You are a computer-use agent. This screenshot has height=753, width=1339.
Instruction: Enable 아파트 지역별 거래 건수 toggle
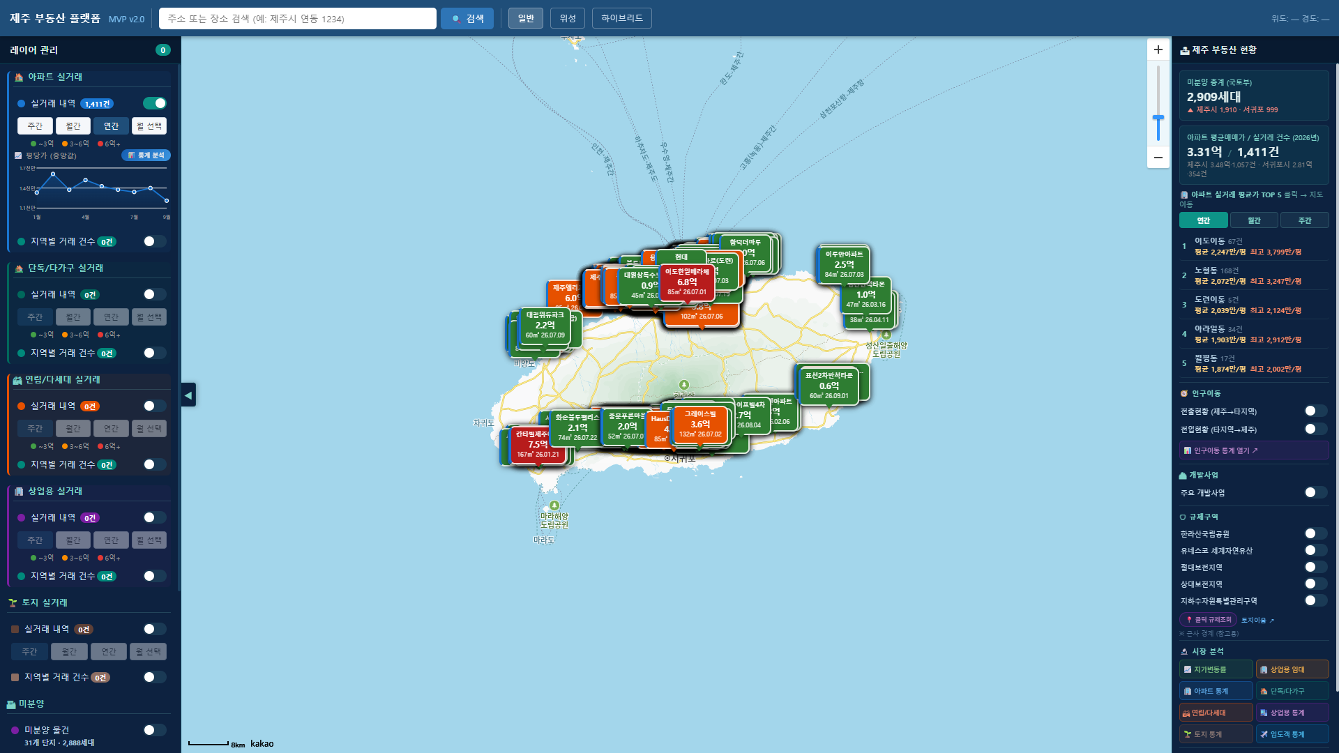(x=155, y=242)
